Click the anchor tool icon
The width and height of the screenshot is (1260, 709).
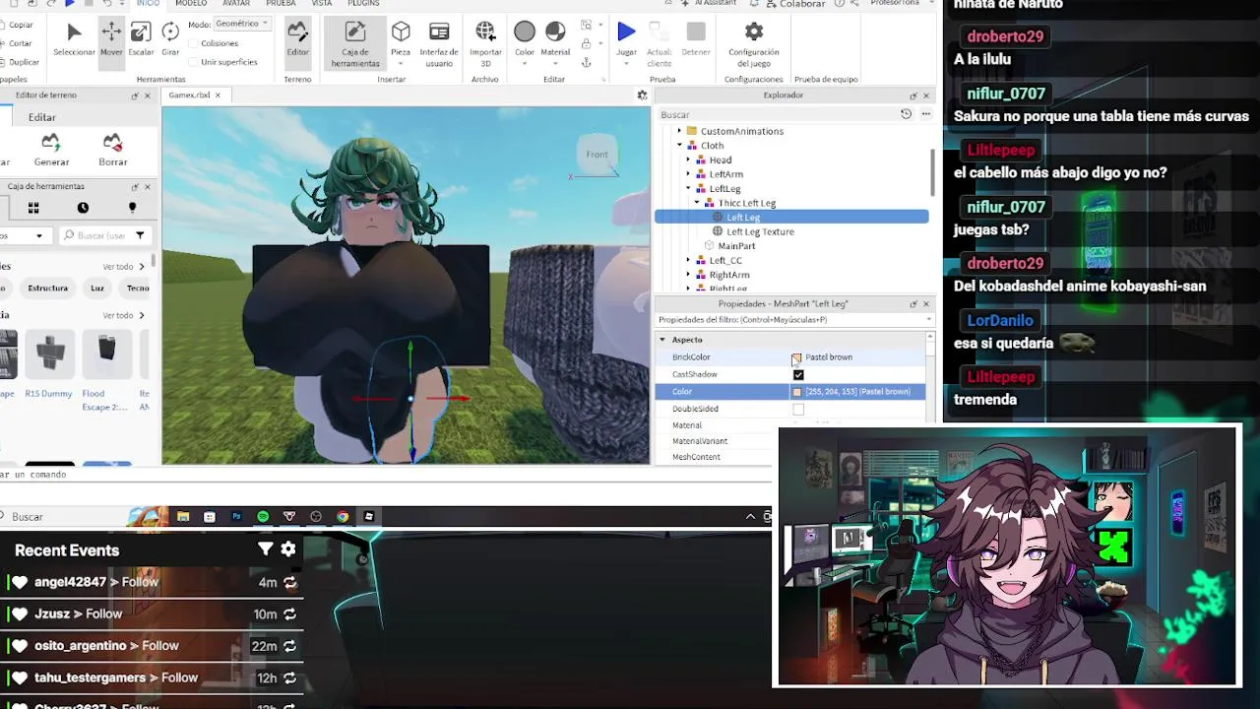[587, 62]
